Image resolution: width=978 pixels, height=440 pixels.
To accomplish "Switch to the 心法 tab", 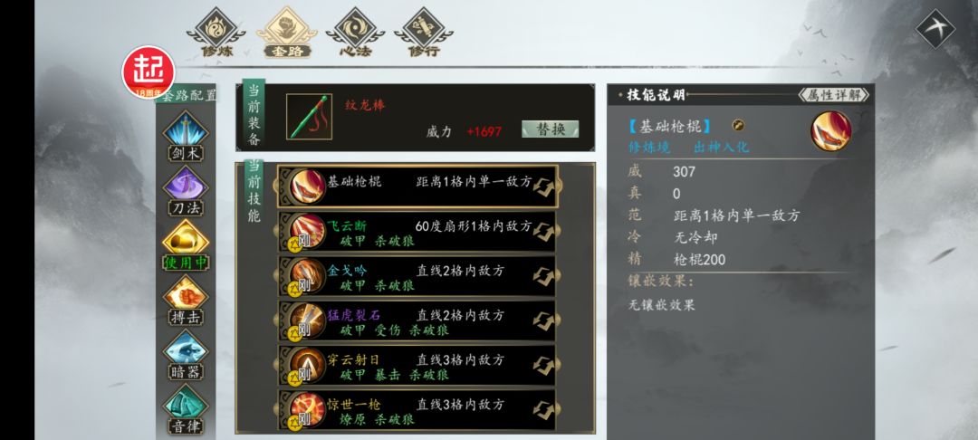I will pyautogui.click(x=355, y=33).
